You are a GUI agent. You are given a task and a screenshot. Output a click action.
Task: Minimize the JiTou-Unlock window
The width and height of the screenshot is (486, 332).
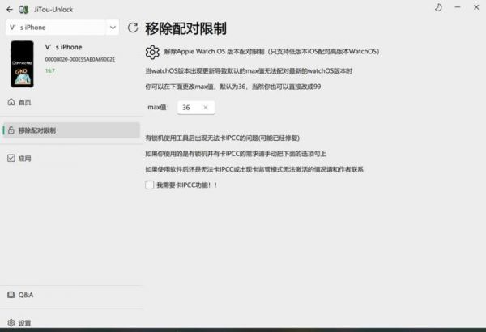458,7
